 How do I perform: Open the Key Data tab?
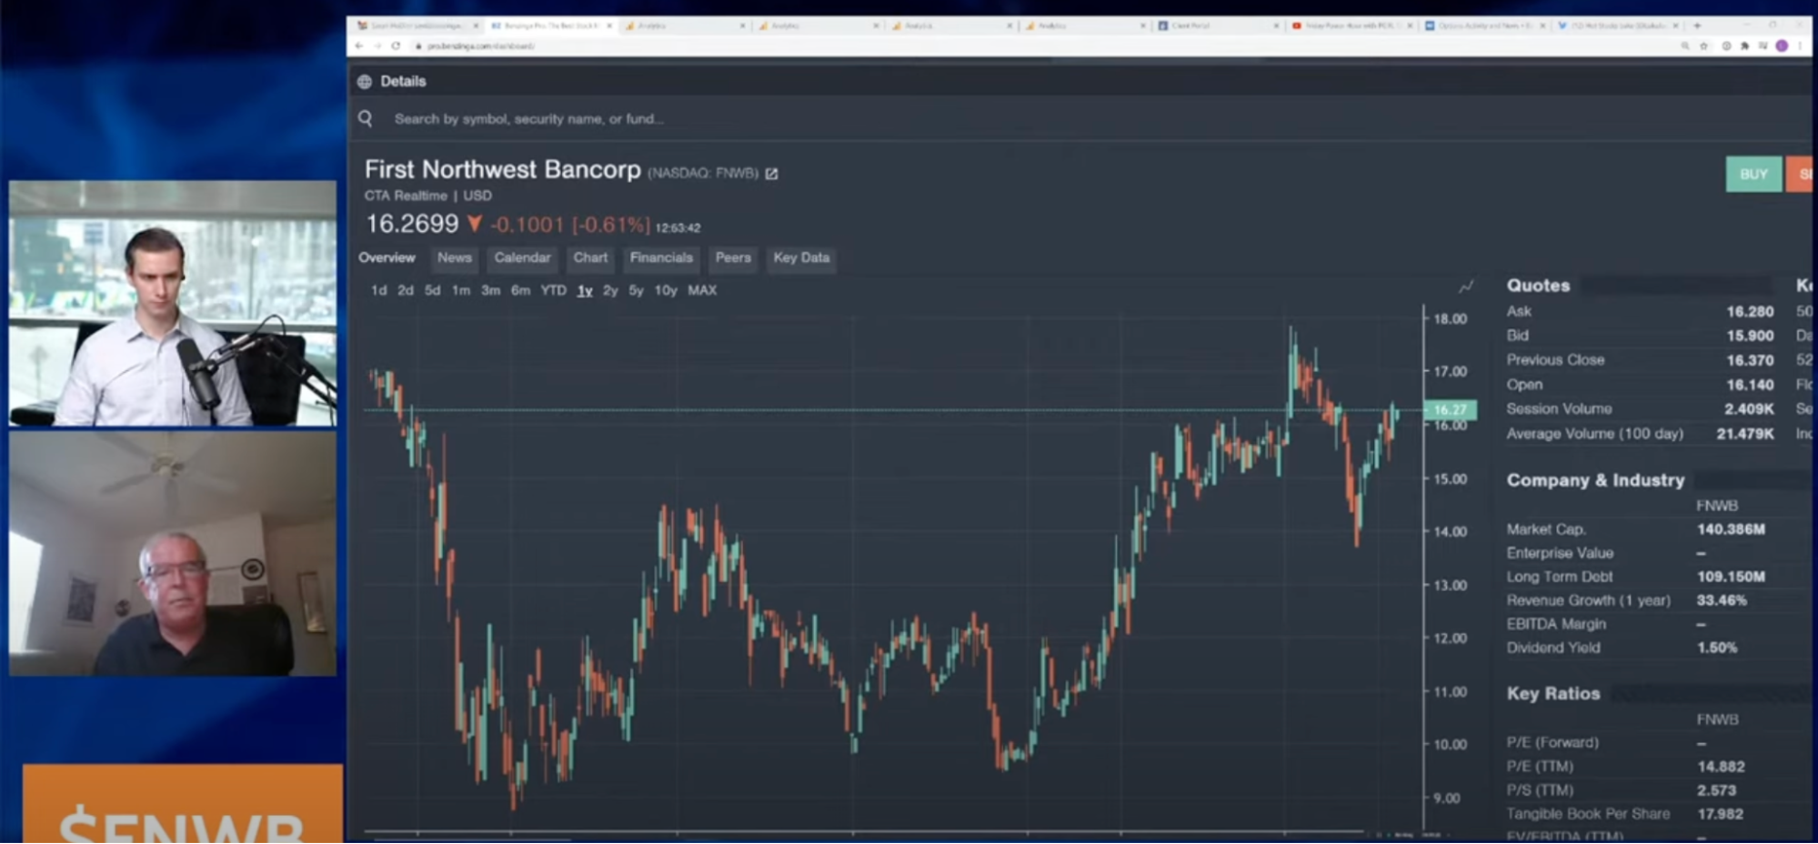(x=801, y=257)
